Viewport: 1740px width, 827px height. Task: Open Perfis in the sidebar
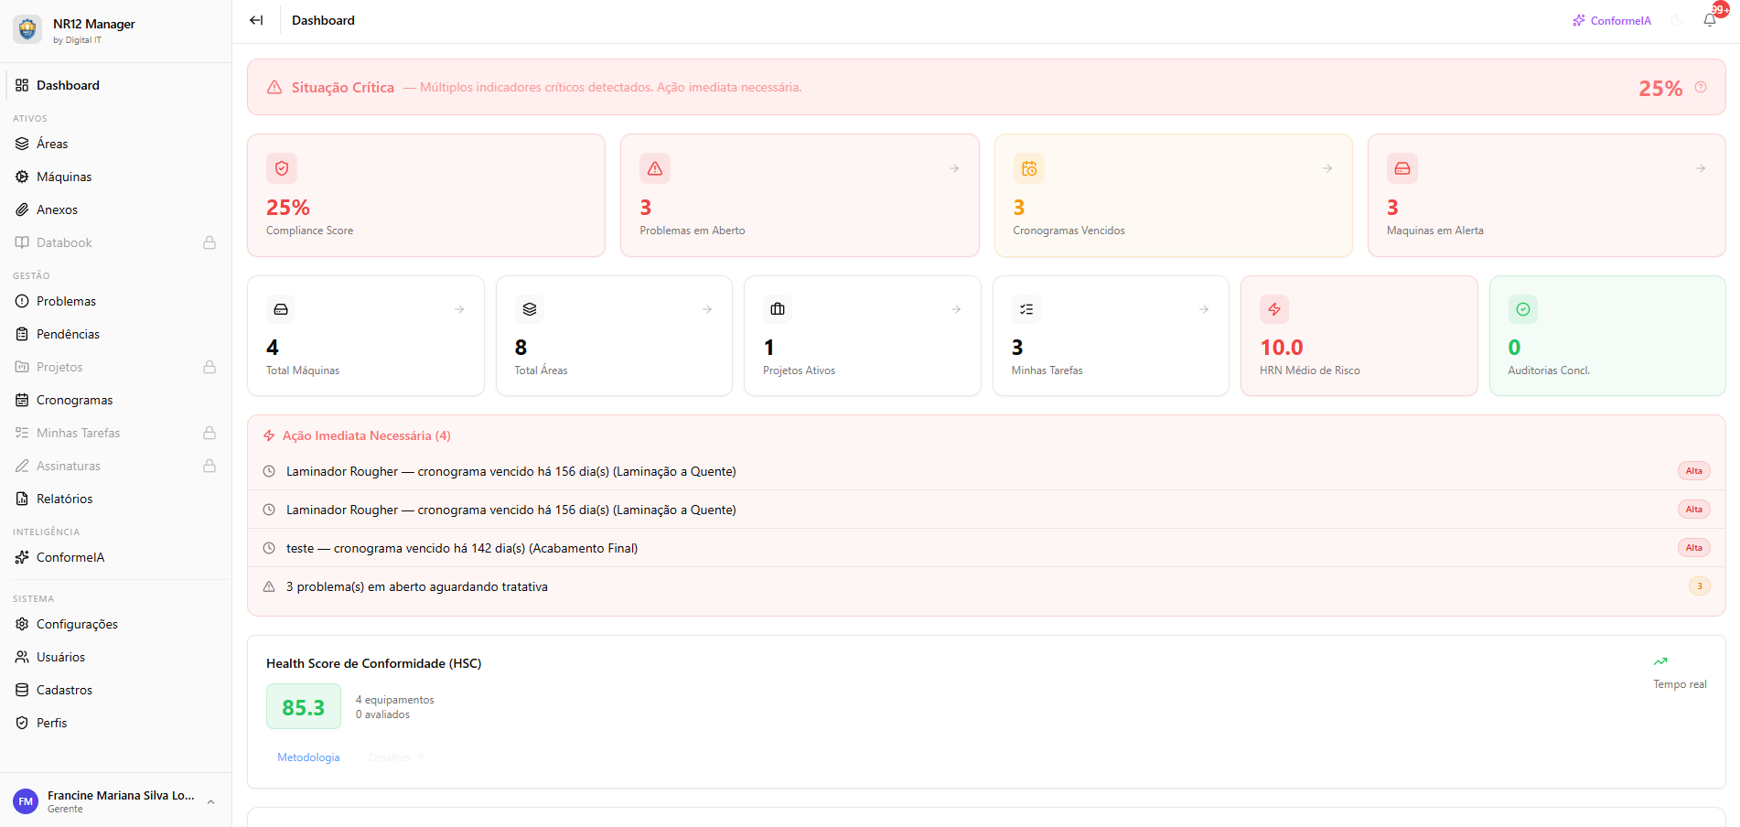pyautogui.click(x=116, y=723)
